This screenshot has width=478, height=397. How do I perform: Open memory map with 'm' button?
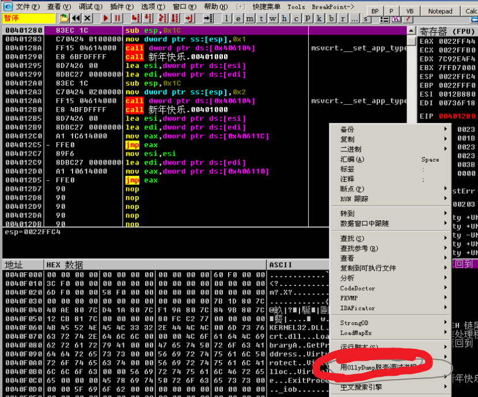250,18
